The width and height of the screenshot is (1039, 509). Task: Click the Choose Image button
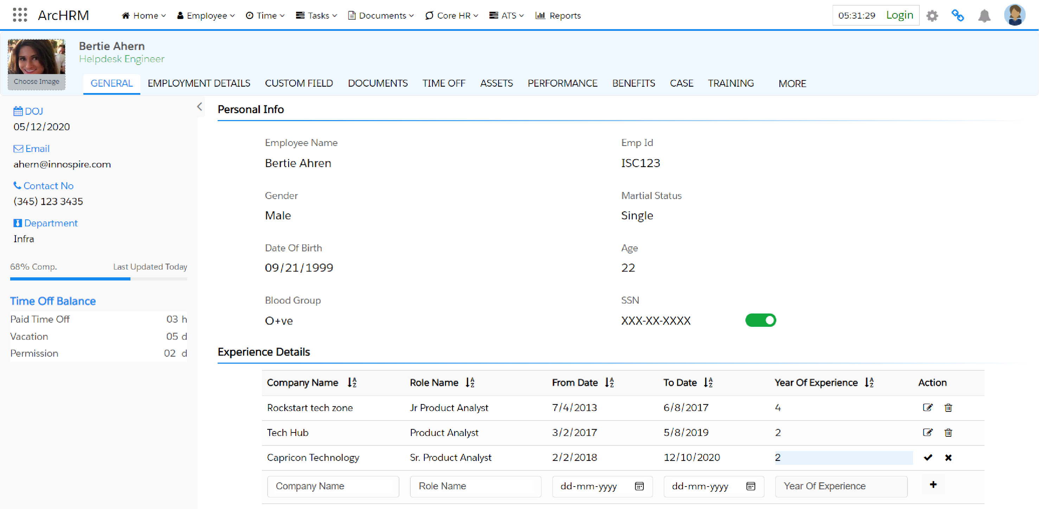(36, 81)
